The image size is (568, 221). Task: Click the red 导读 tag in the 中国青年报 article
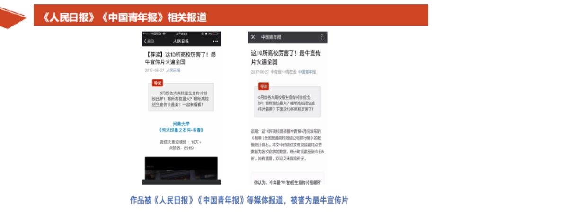click(263, 86)
